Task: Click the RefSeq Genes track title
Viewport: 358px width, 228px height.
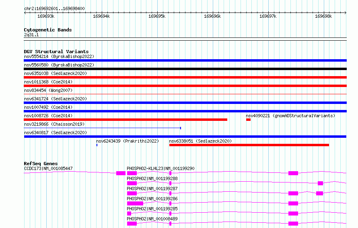Action: pyautogui.click(x=41, y=164)
